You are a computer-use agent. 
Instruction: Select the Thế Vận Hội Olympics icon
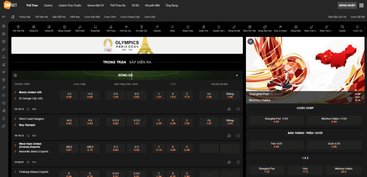click(18, 29)
